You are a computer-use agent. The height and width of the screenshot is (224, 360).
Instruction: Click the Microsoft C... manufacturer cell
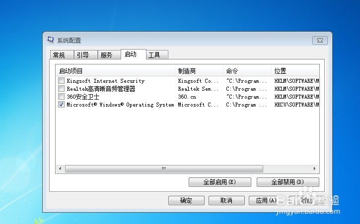[x=198, y=105]
